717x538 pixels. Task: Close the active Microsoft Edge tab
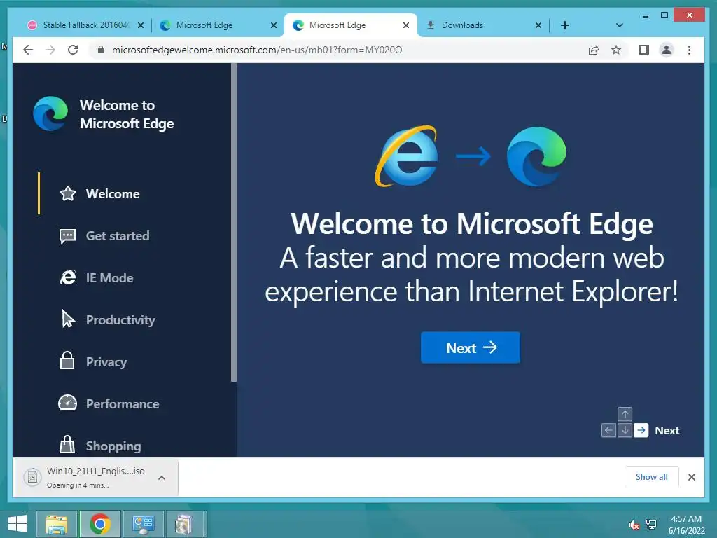(405, 25)
